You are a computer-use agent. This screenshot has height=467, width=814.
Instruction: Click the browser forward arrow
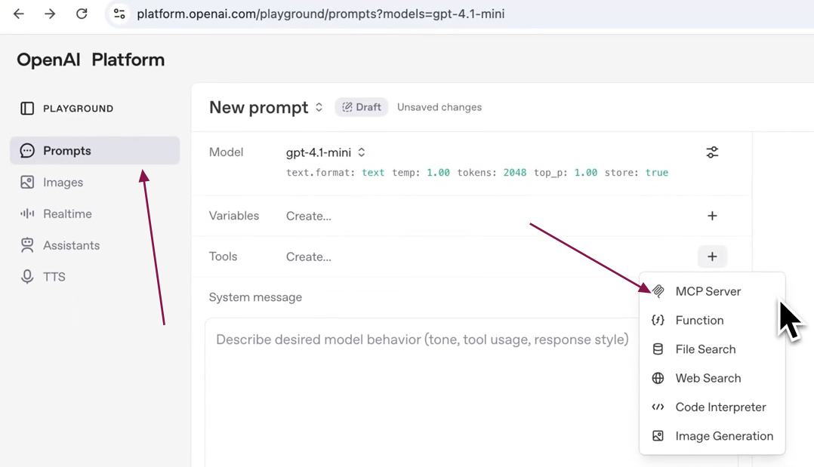tap(50, 14)
